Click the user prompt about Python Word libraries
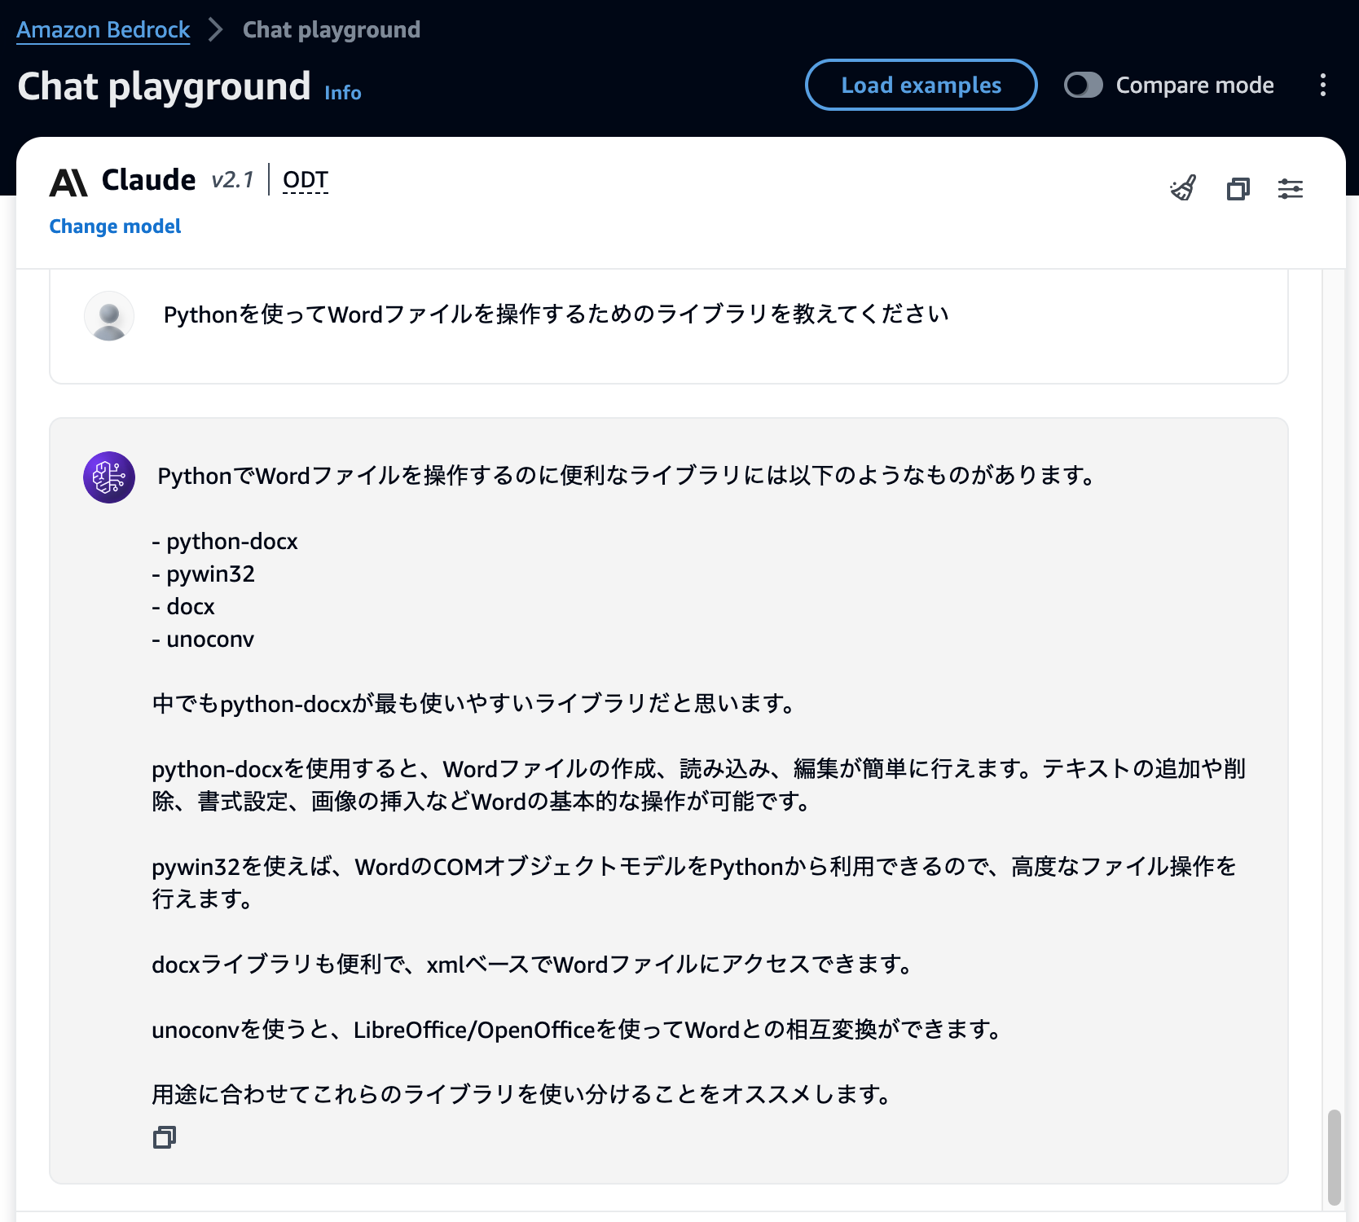 (556, 314)
